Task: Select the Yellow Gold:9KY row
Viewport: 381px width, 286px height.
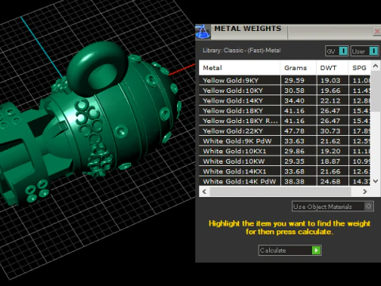Action: (x=285, y=80)
